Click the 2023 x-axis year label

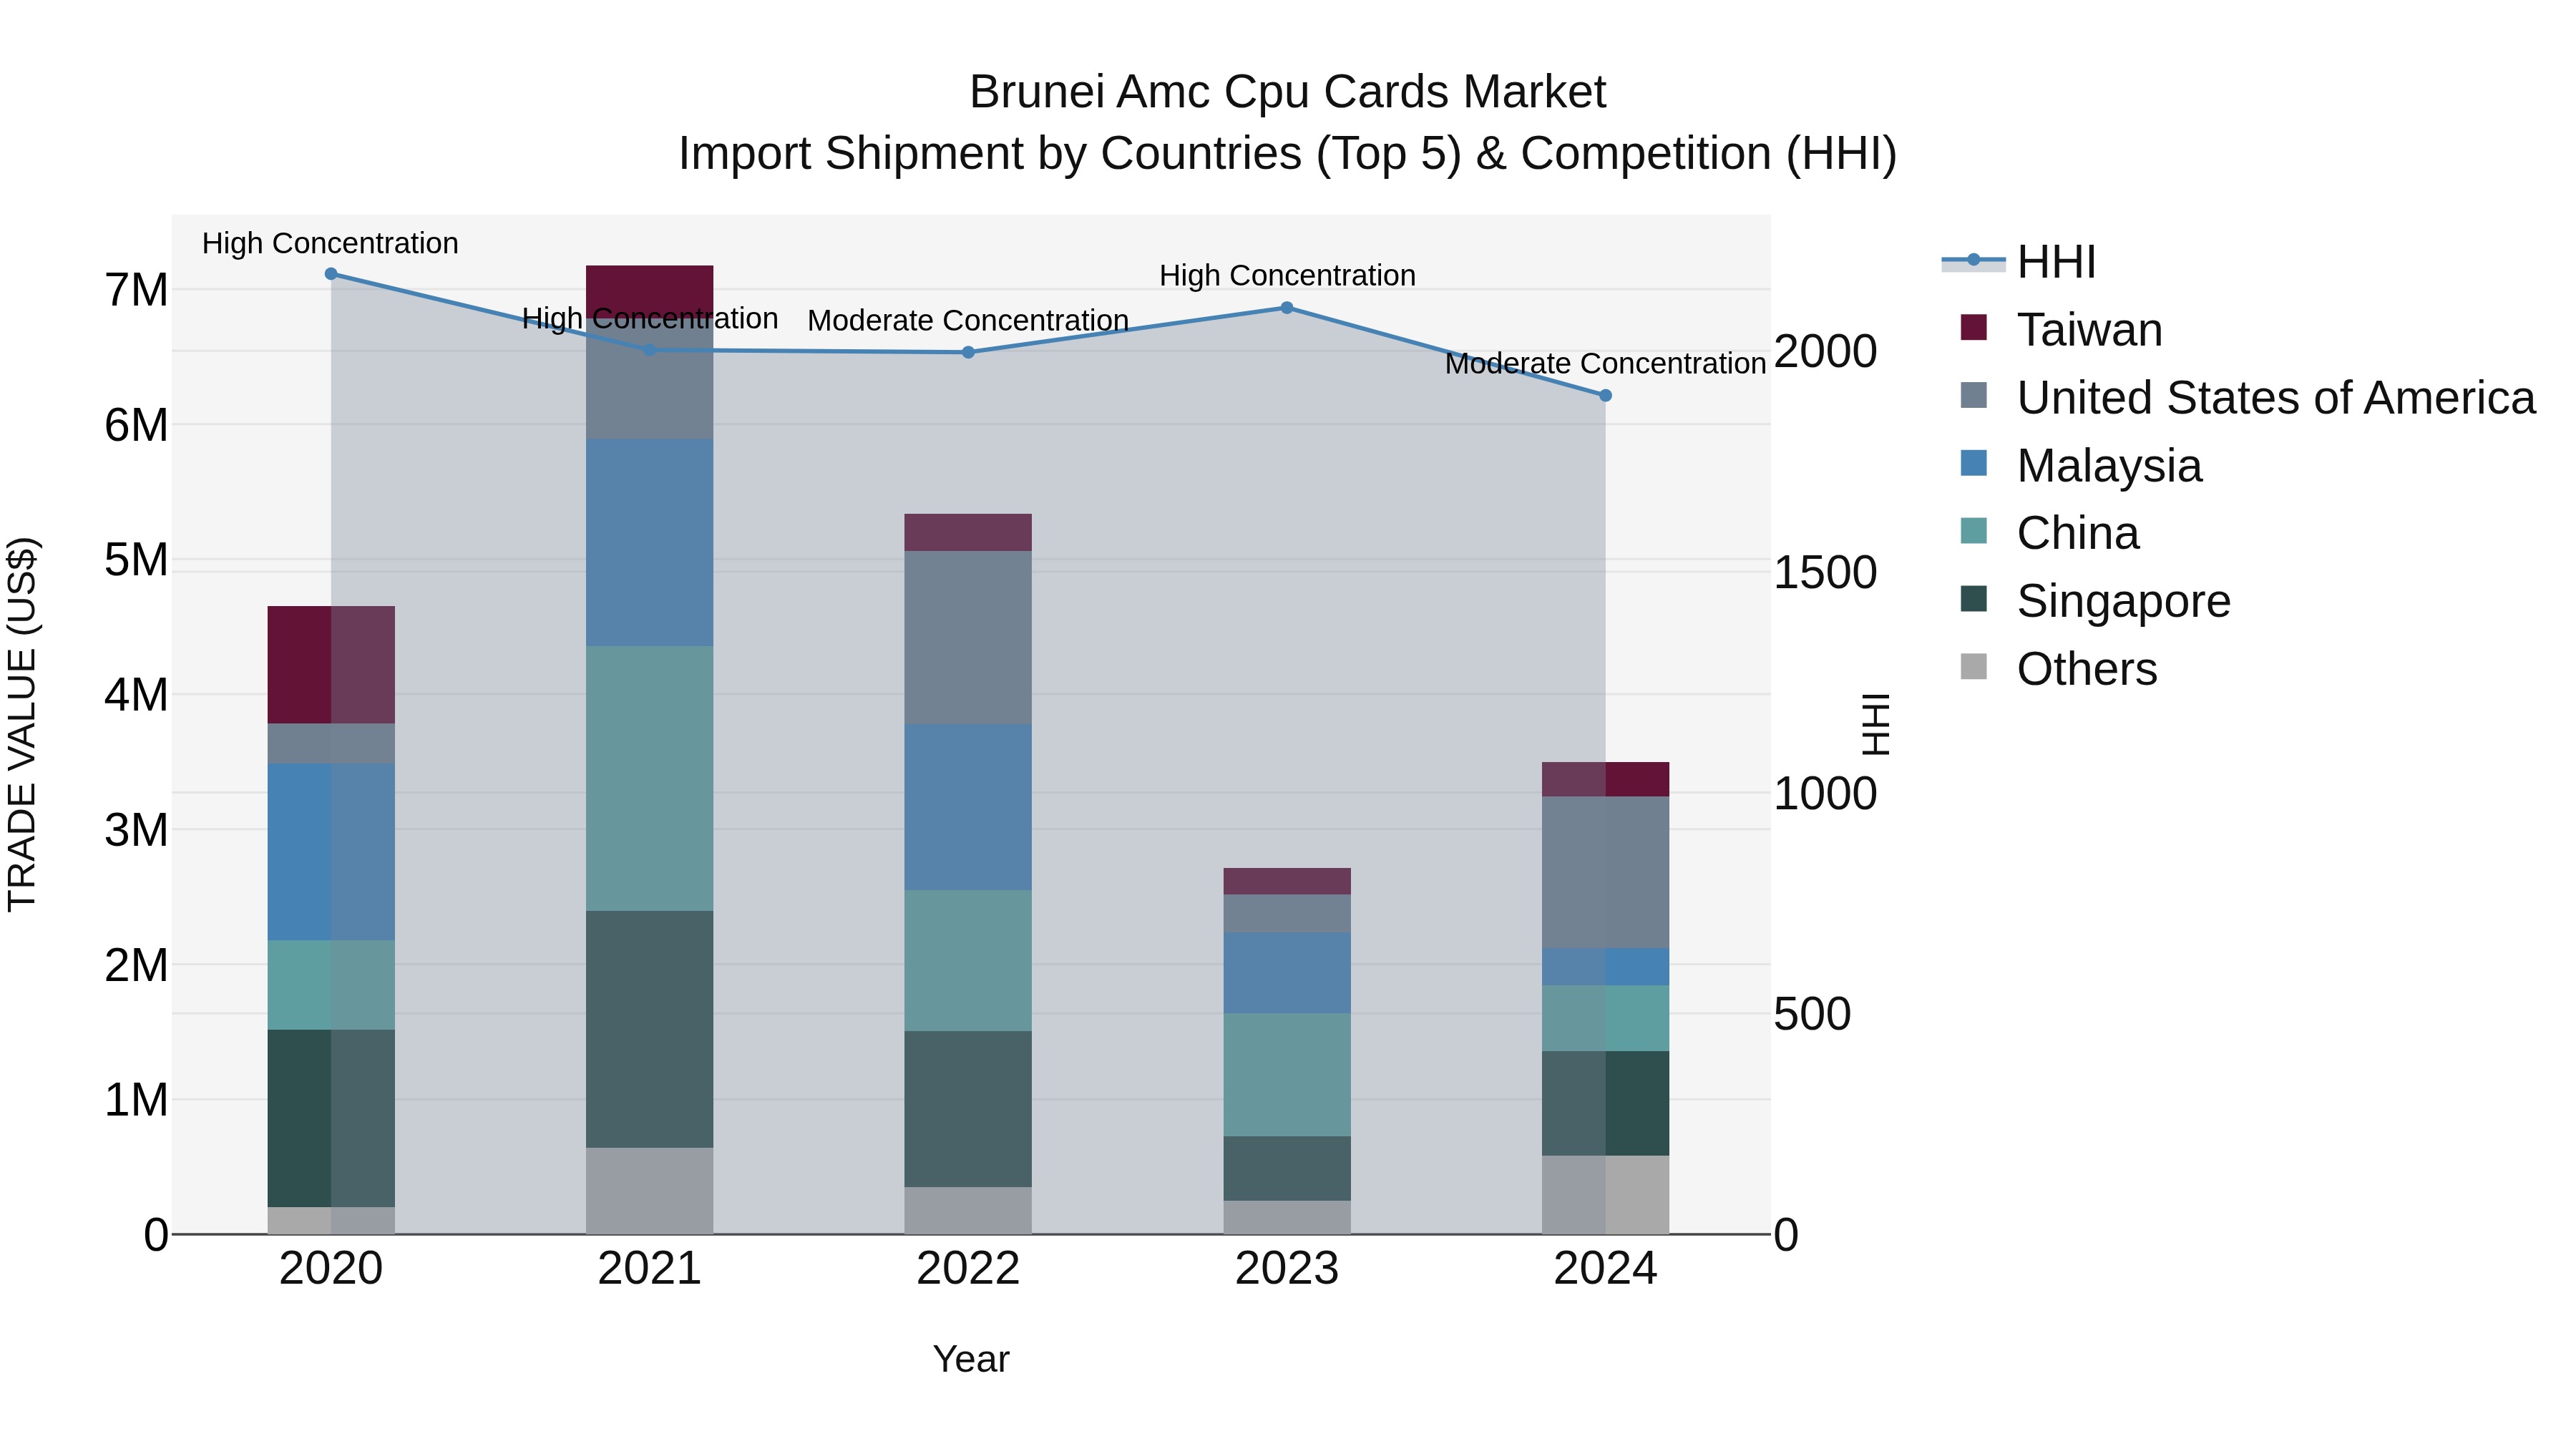click(x=1287, y=1269)
